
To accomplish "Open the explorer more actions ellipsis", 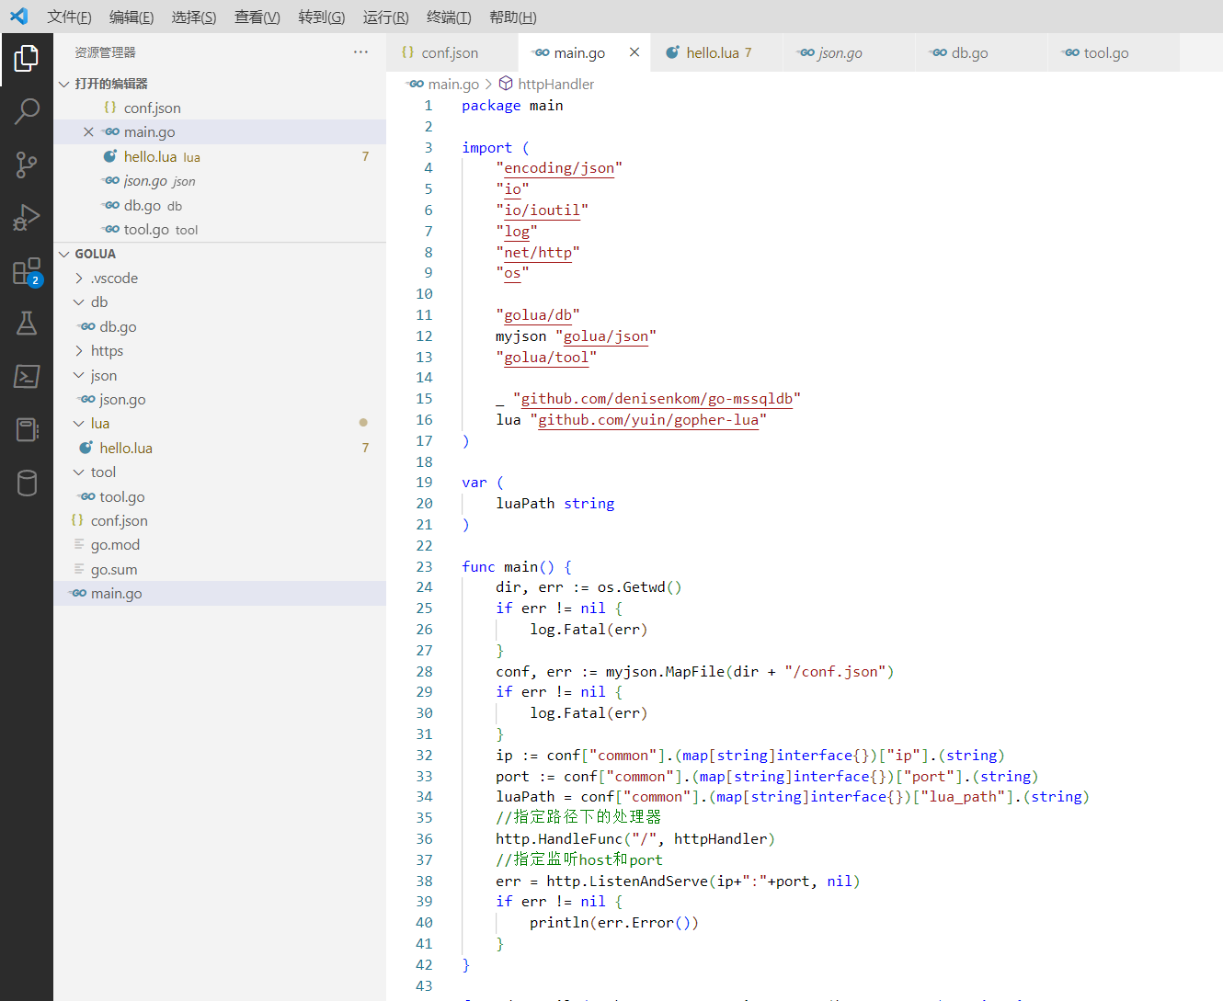I will (x=360, y=52).
